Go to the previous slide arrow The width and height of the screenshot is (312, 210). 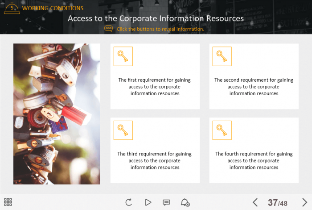pos(255,202)
